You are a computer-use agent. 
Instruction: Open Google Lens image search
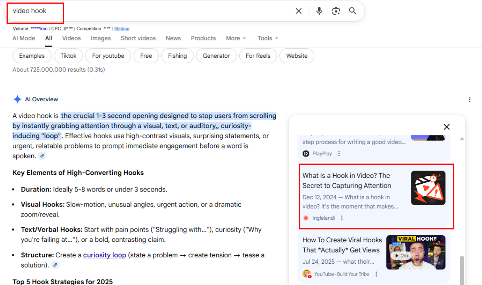[x=336, y=11]
